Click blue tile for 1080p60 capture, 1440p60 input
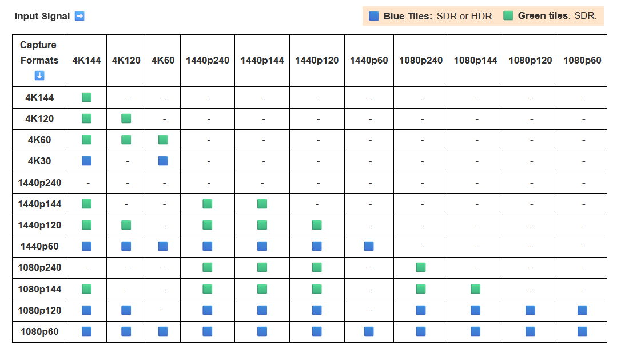 click(369, 331)
